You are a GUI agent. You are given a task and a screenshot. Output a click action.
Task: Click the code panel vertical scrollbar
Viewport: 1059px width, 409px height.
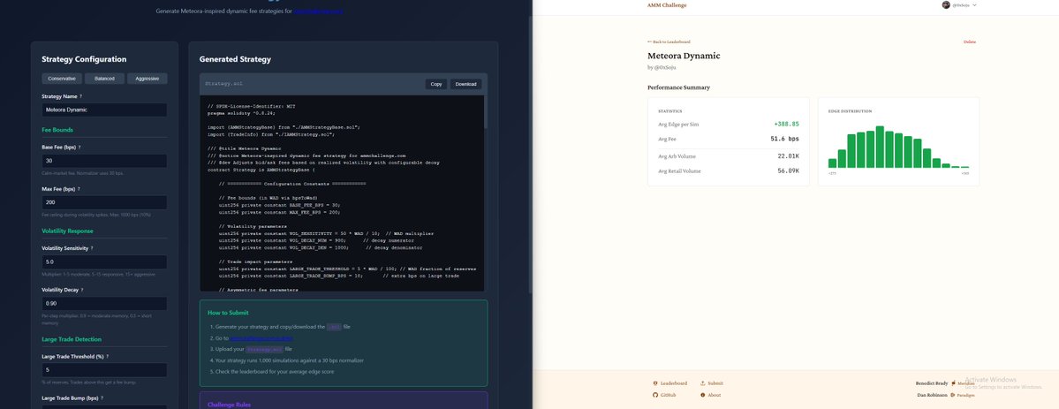tap(486, 111)
